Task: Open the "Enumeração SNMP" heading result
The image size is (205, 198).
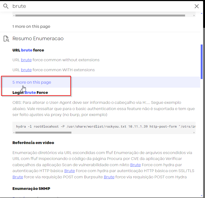Action: coord(31,189)
